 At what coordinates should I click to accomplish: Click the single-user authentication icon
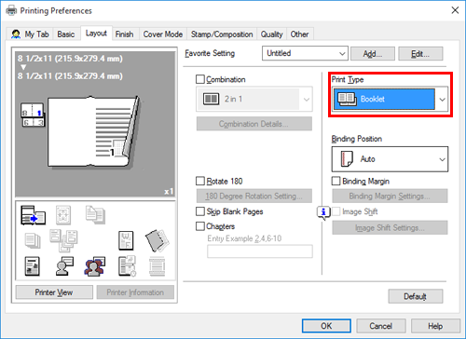pyautogui.click(x=64, y=266)
